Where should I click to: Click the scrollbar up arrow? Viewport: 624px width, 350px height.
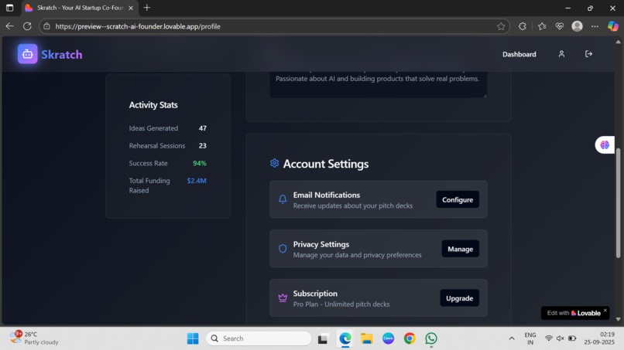pyautogui.click(x=618, y=42)
